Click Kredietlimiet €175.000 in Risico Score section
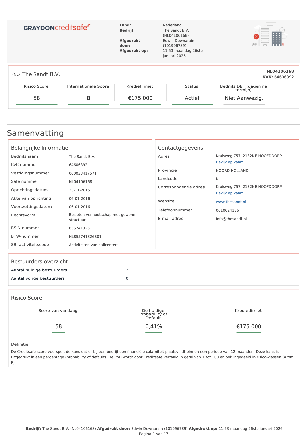 pos(249,326)
